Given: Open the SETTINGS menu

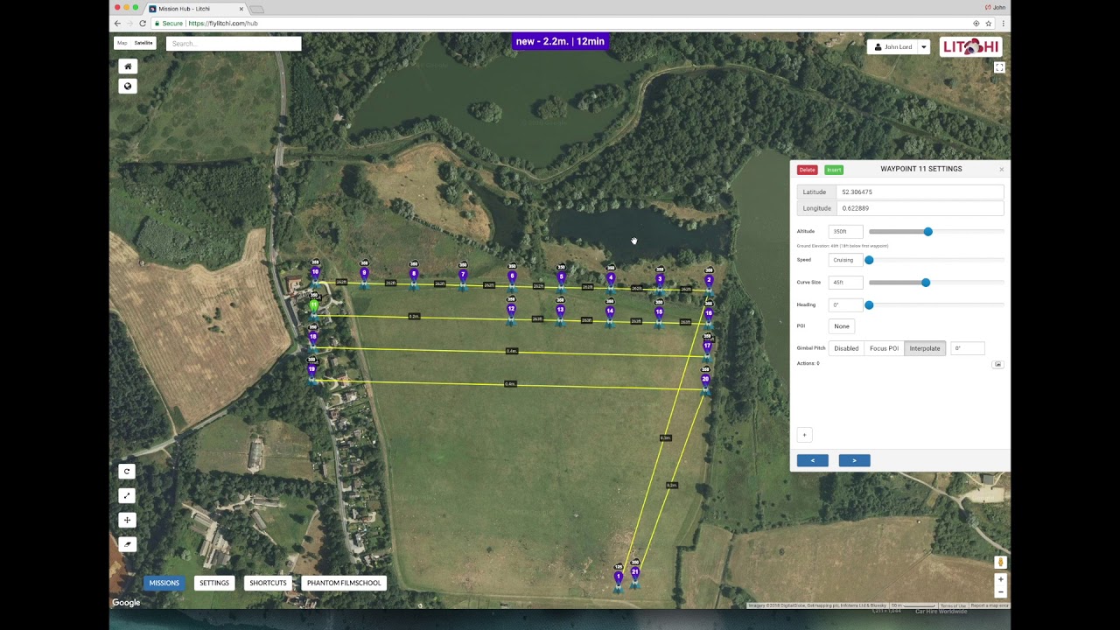Looking at the screenshot, I should (214, 583).
